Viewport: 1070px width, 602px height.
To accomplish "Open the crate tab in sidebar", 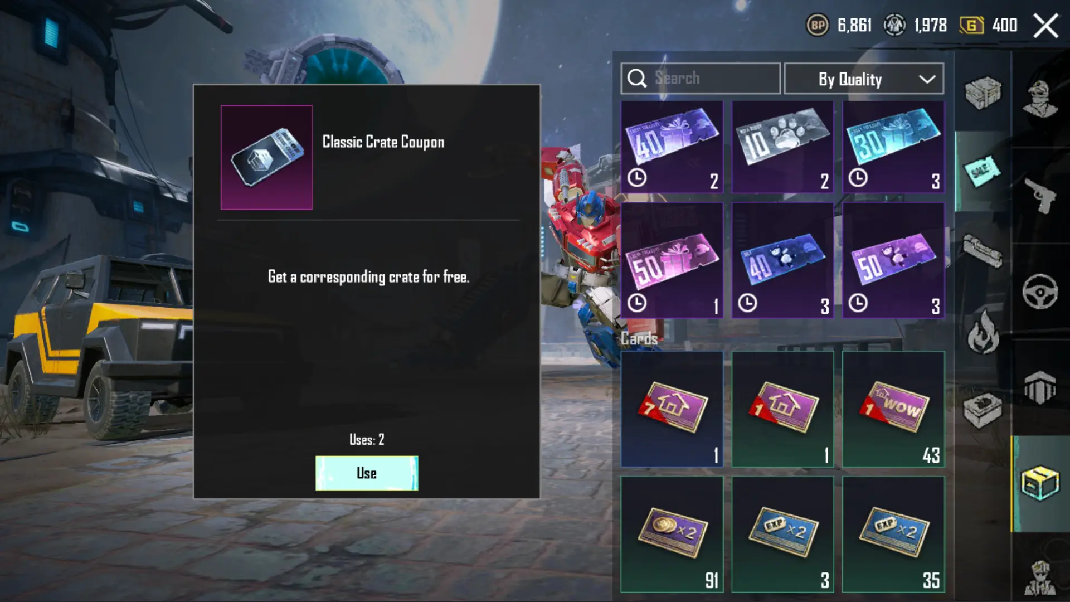I will (x=983, y=93).
